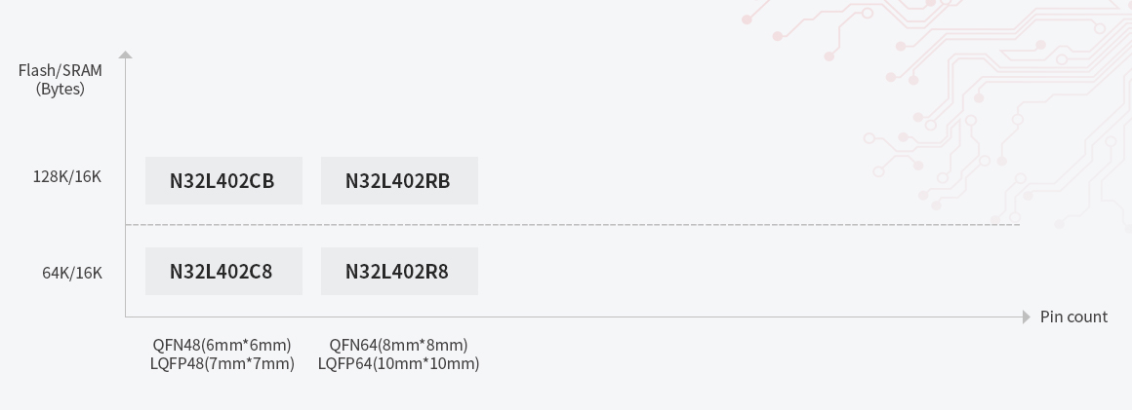Screen dimensions: 1132x410
Task: Click the N32L402C8 product box
Action: tap(223, 272)
